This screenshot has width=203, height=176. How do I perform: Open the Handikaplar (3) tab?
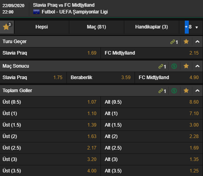click(x=152, y=27)
